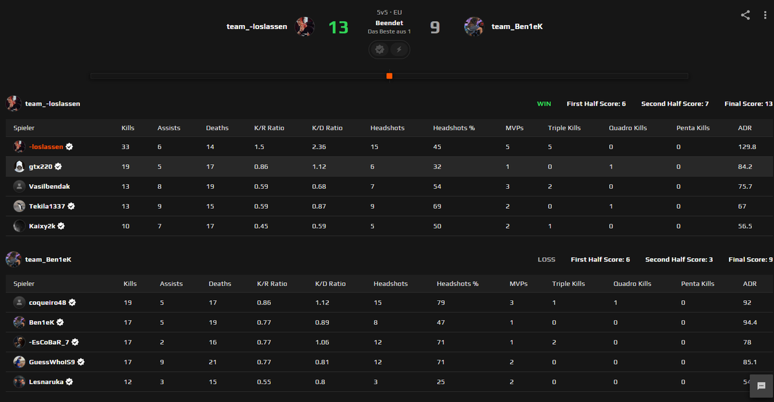The height and width of the screenshot is (402, 774).
Task: Click the LOSS label for team_Ben1eK
Action: point(546,260)
